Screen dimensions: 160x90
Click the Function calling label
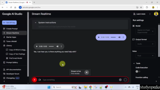[142, 77]
